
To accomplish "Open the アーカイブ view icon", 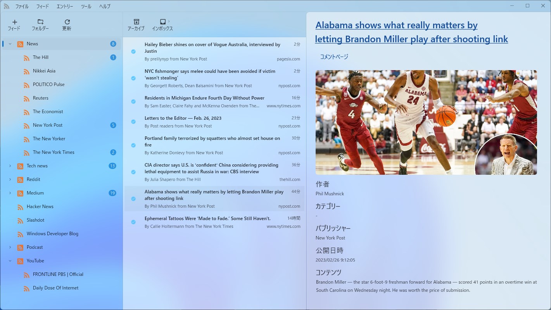I will (136, 22).
